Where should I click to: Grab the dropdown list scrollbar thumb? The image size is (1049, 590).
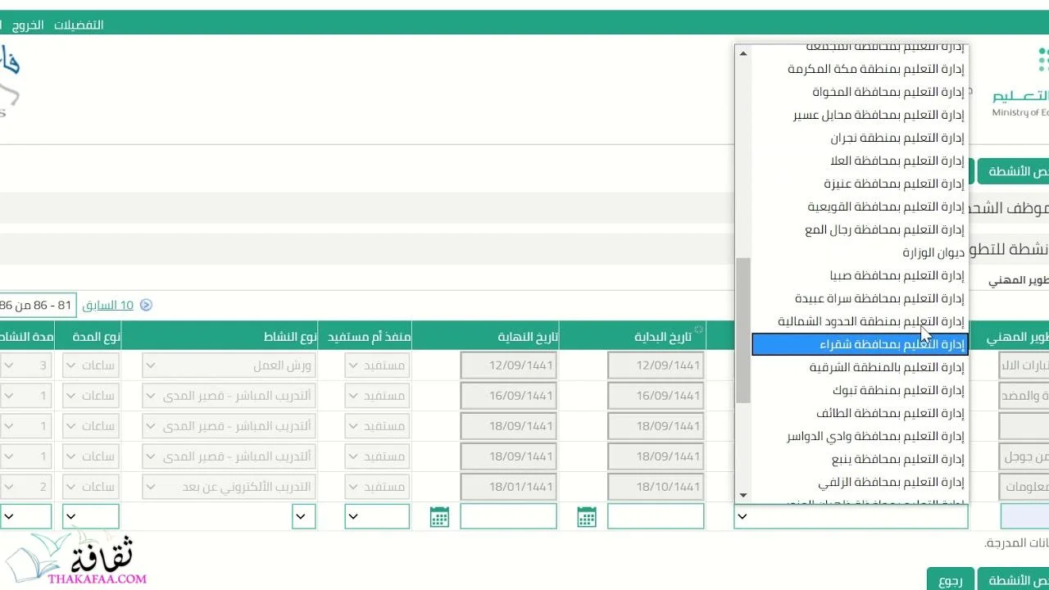point(743,330)
